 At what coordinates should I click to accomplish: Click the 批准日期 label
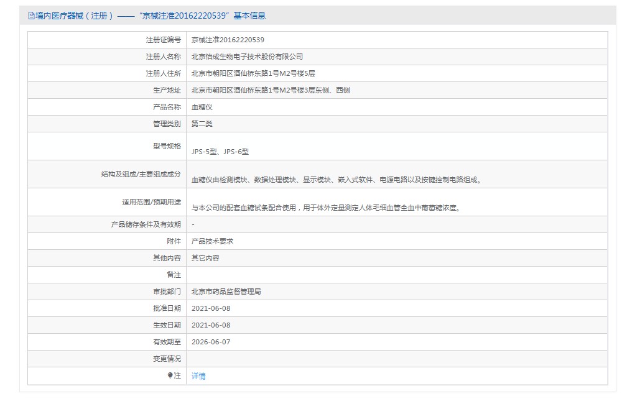click(167, 308)
